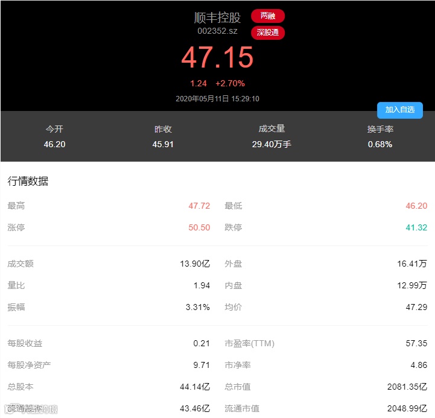Click the 最高 label

click(16, 206)
